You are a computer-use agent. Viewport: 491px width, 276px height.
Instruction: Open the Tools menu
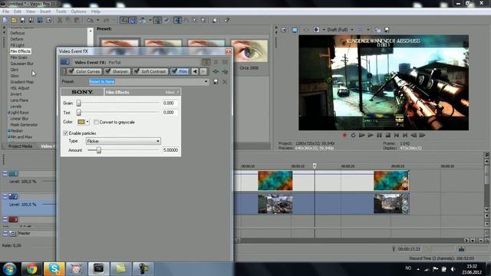[61, 11]
